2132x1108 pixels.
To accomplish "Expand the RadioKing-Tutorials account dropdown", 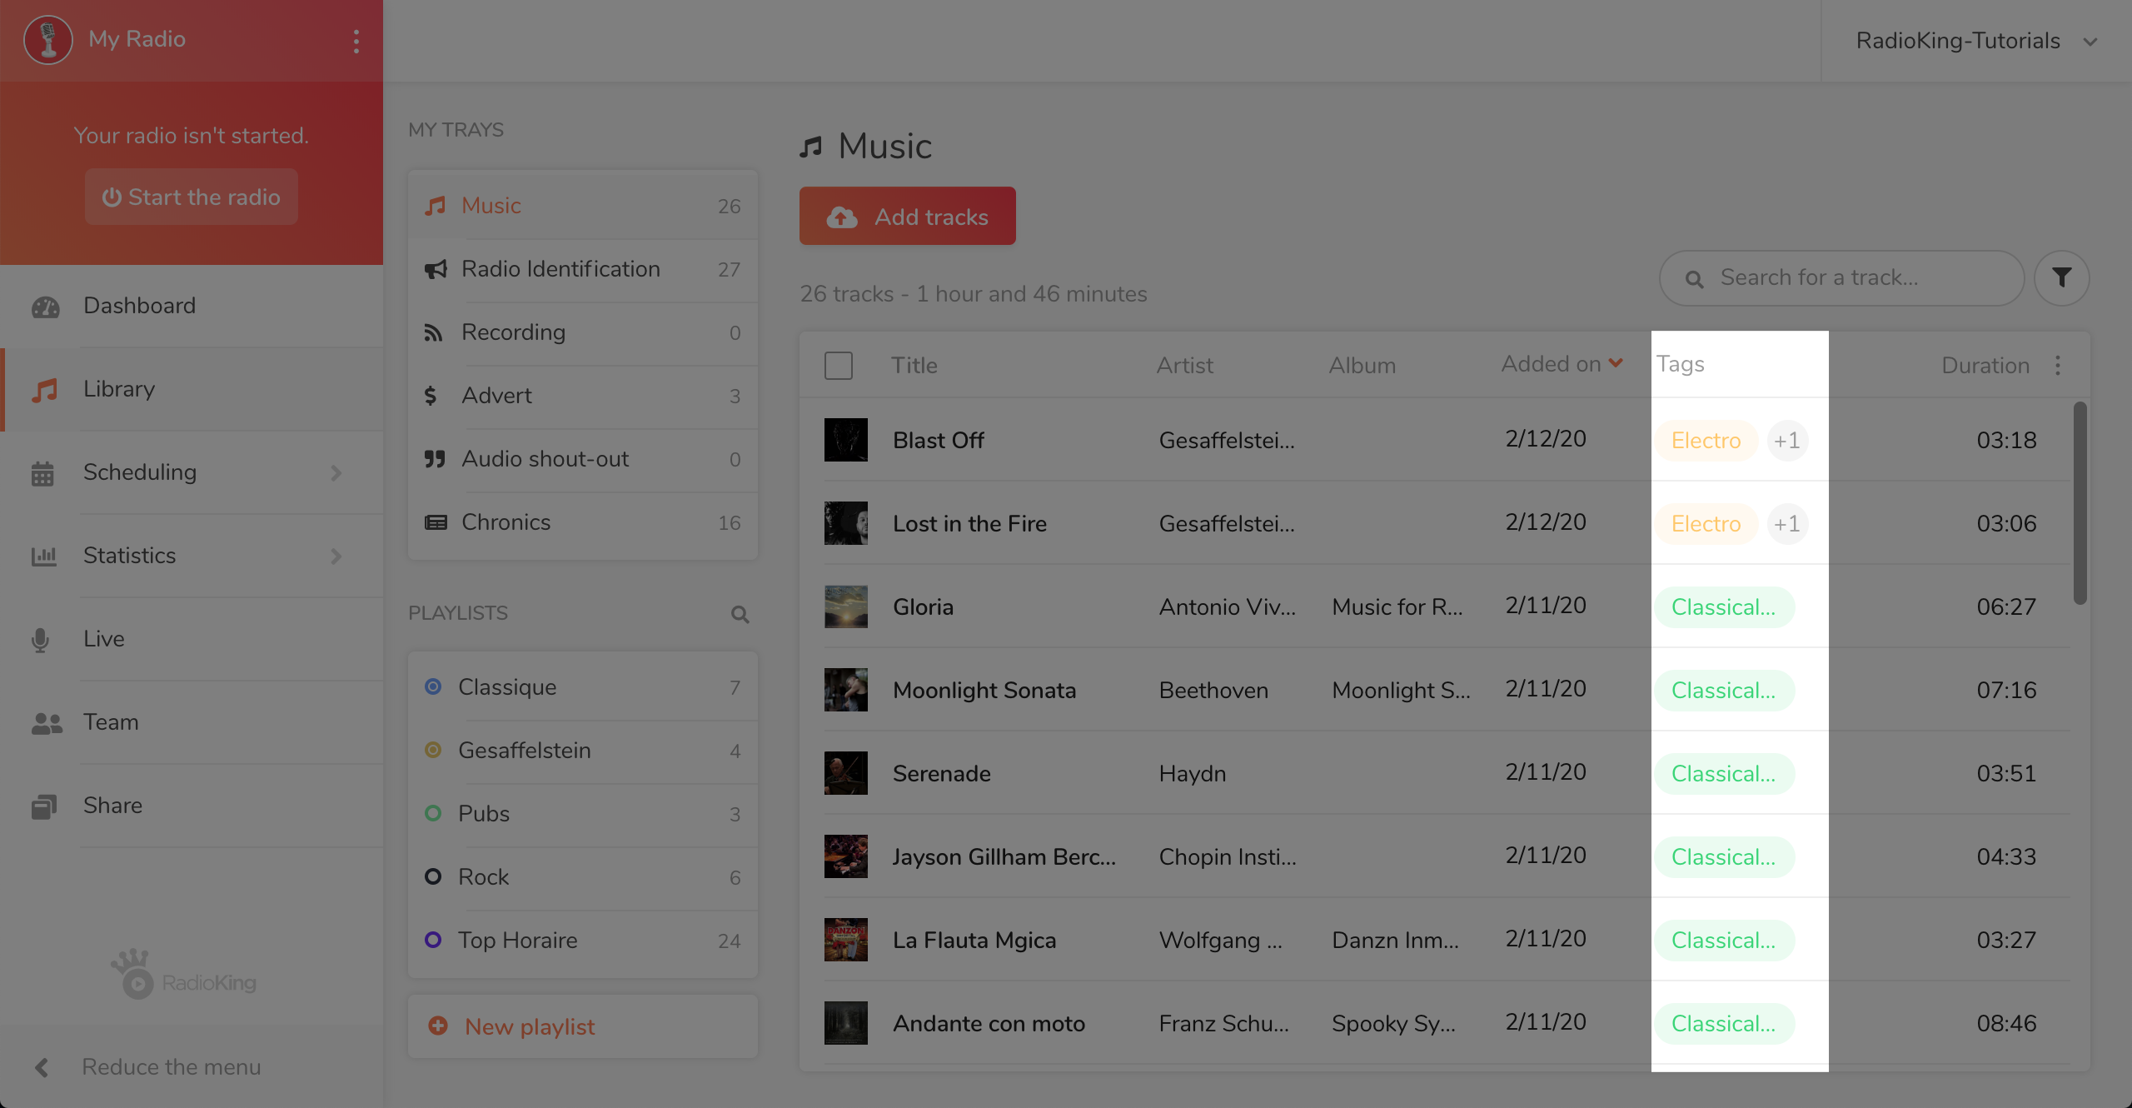I will pyautogui.click(x=2089, y=41).
